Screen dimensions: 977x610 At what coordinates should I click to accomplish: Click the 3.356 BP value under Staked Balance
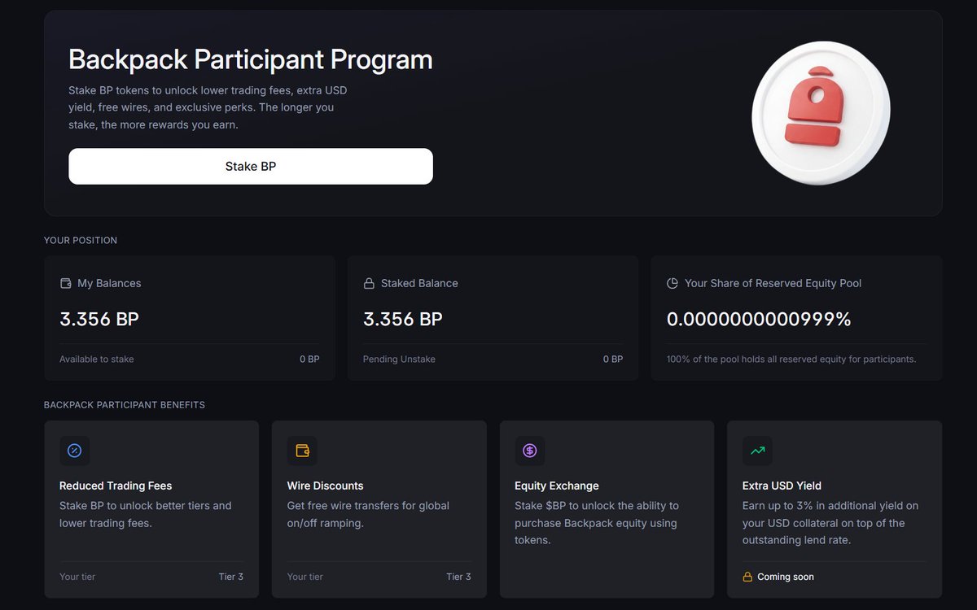pos(403,320)
